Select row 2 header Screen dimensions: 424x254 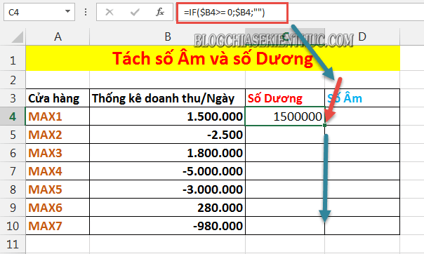(13, 80)
